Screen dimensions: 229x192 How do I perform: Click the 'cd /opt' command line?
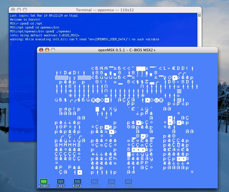click(26, 23)
